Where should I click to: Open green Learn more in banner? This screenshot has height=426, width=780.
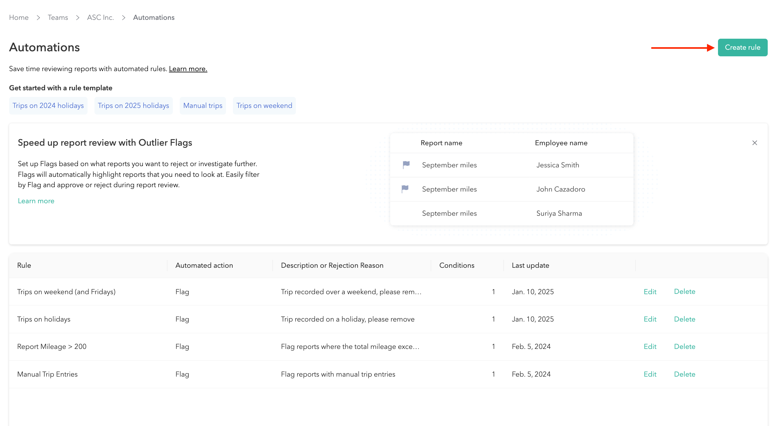[36, 201]
